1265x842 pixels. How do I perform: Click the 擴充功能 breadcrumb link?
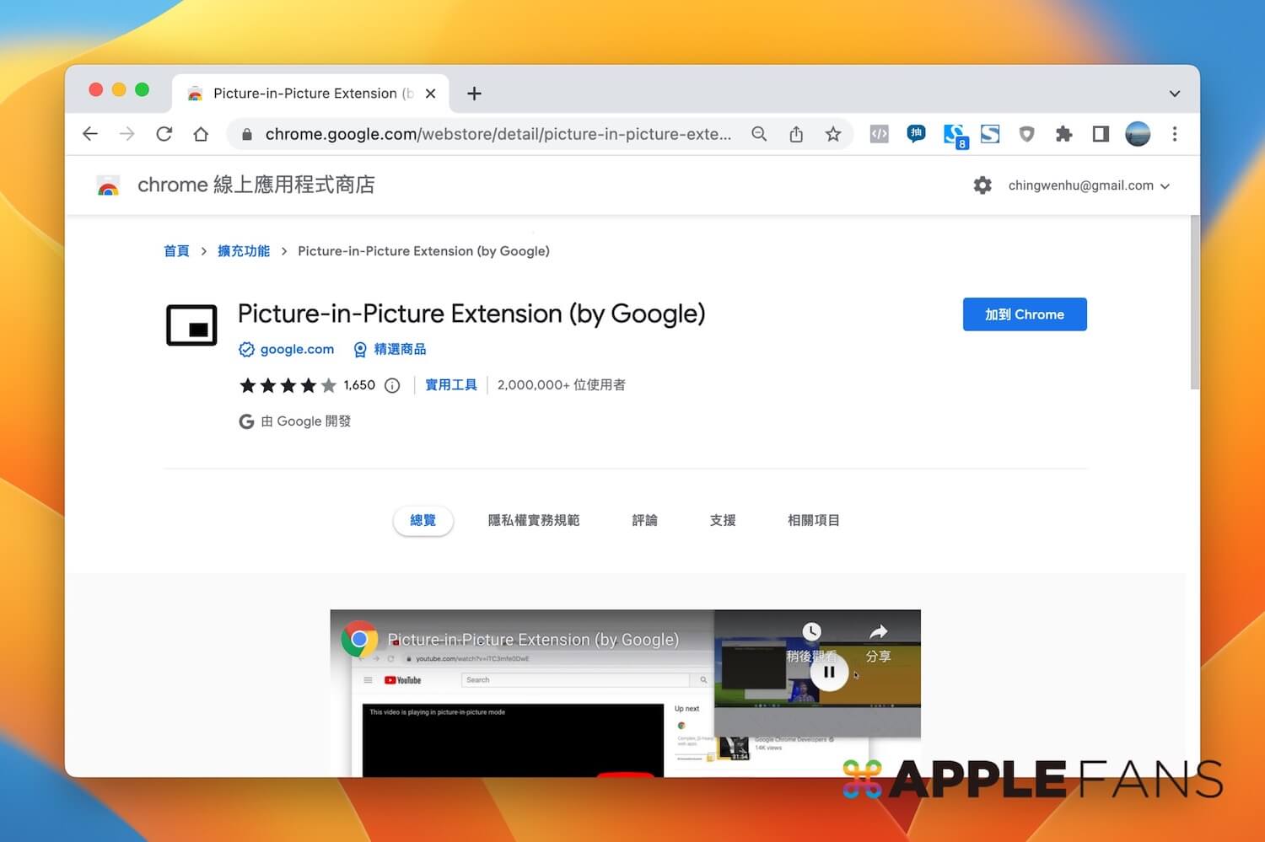244,250
